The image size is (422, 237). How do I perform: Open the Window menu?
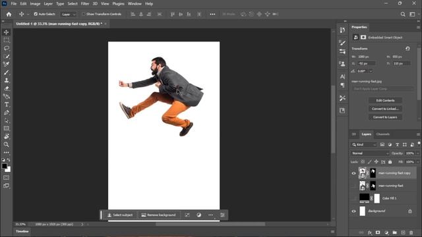tap(135, 4)
